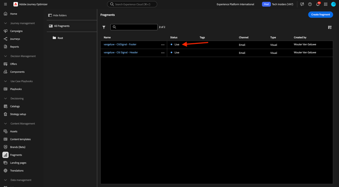Viewport: 339px width, 187px height.
Task: Click the Journeys icon
Action: point(5,39)
